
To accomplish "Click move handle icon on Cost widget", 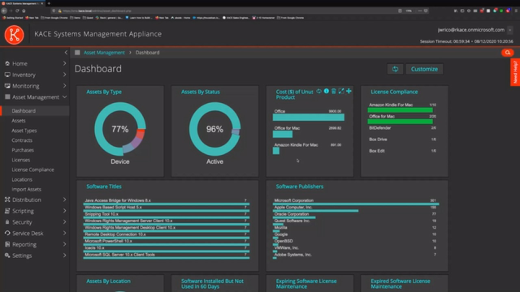I will 349,91.
